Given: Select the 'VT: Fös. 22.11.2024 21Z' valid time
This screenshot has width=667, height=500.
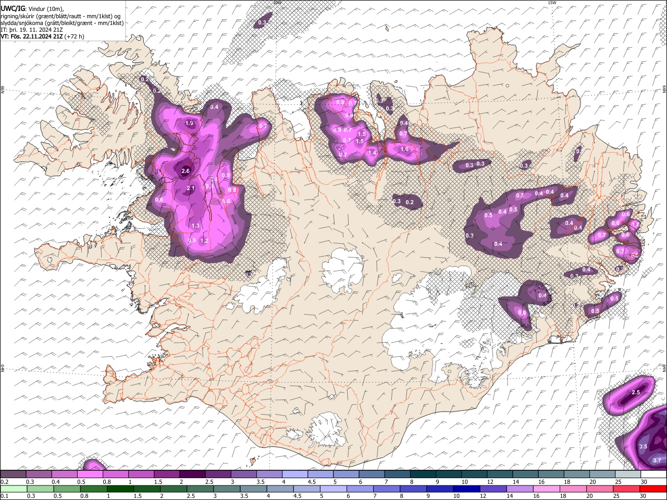Looking at the screenshot, I should point(31,36).
